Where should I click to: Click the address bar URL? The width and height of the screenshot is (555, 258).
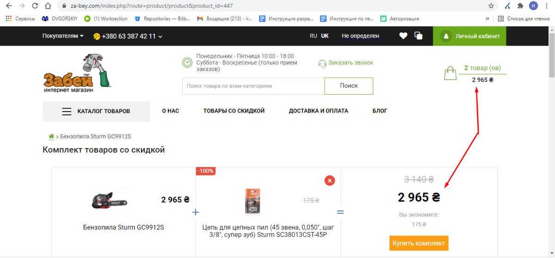pyautogui.click(x=151, y=6)
